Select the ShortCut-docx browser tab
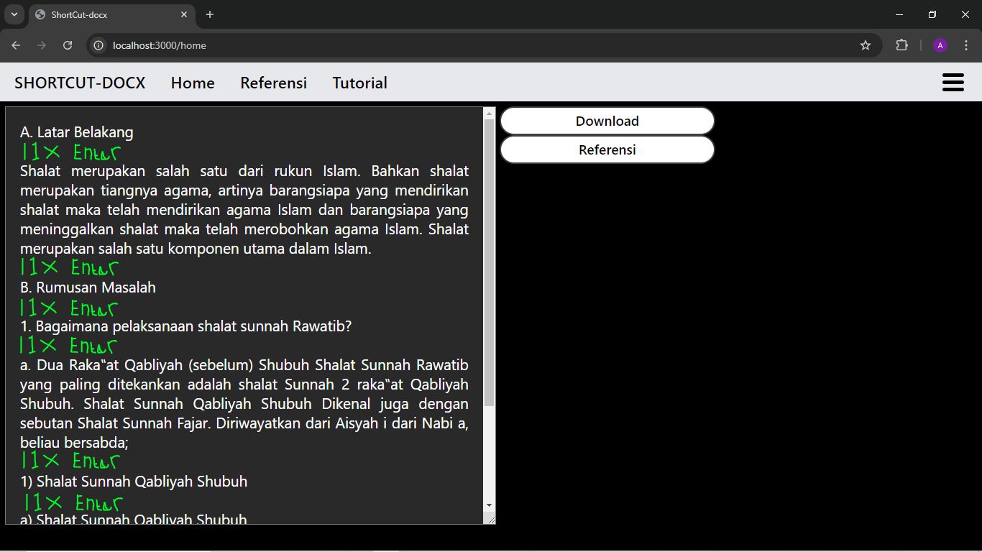Image resolution: width=982 pixels, height=552 pixels. click(111, 15)
